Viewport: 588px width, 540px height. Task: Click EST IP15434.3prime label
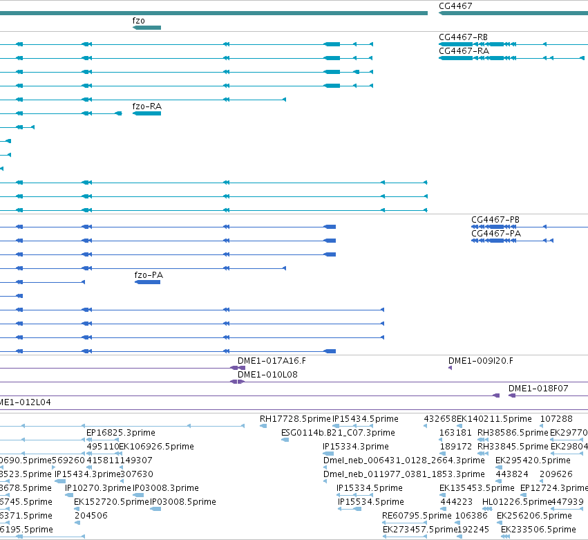(x=87, y=474)
